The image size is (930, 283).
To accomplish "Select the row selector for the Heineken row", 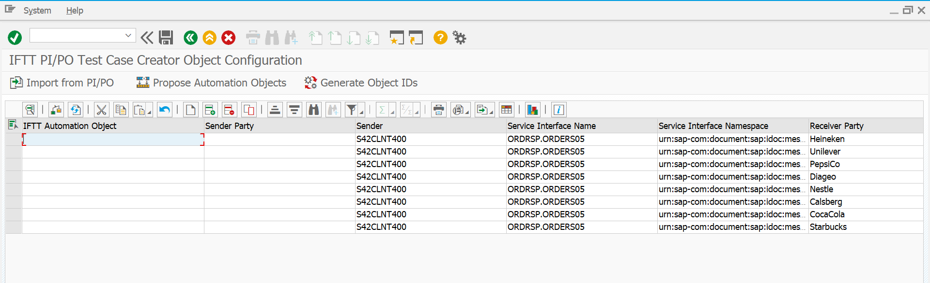I will pos(14,139).
